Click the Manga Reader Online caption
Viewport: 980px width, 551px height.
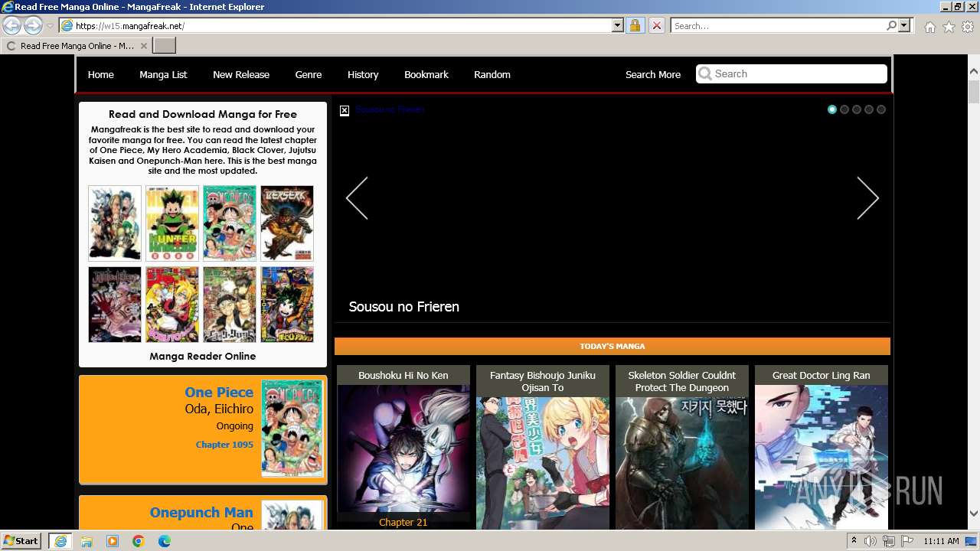pyautogui.click(x=203, y=356)
